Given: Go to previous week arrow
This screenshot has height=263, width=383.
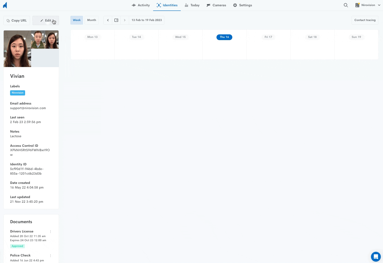Looking at the screenshot, I should coord(108,20).
